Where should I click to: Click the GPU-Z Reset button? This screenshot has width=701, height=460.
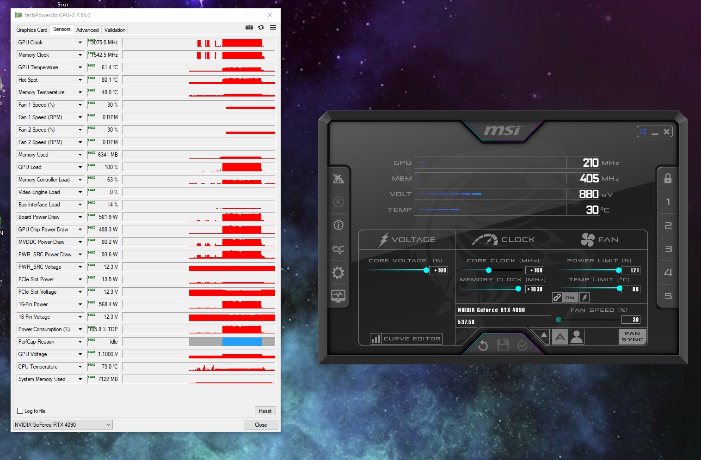click(x=265, y=411)
